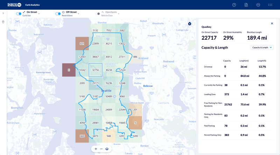Select the dark red tile labeled 0
Screen dimensions: 280x155
pyautogui.click(x=69, y=70)
